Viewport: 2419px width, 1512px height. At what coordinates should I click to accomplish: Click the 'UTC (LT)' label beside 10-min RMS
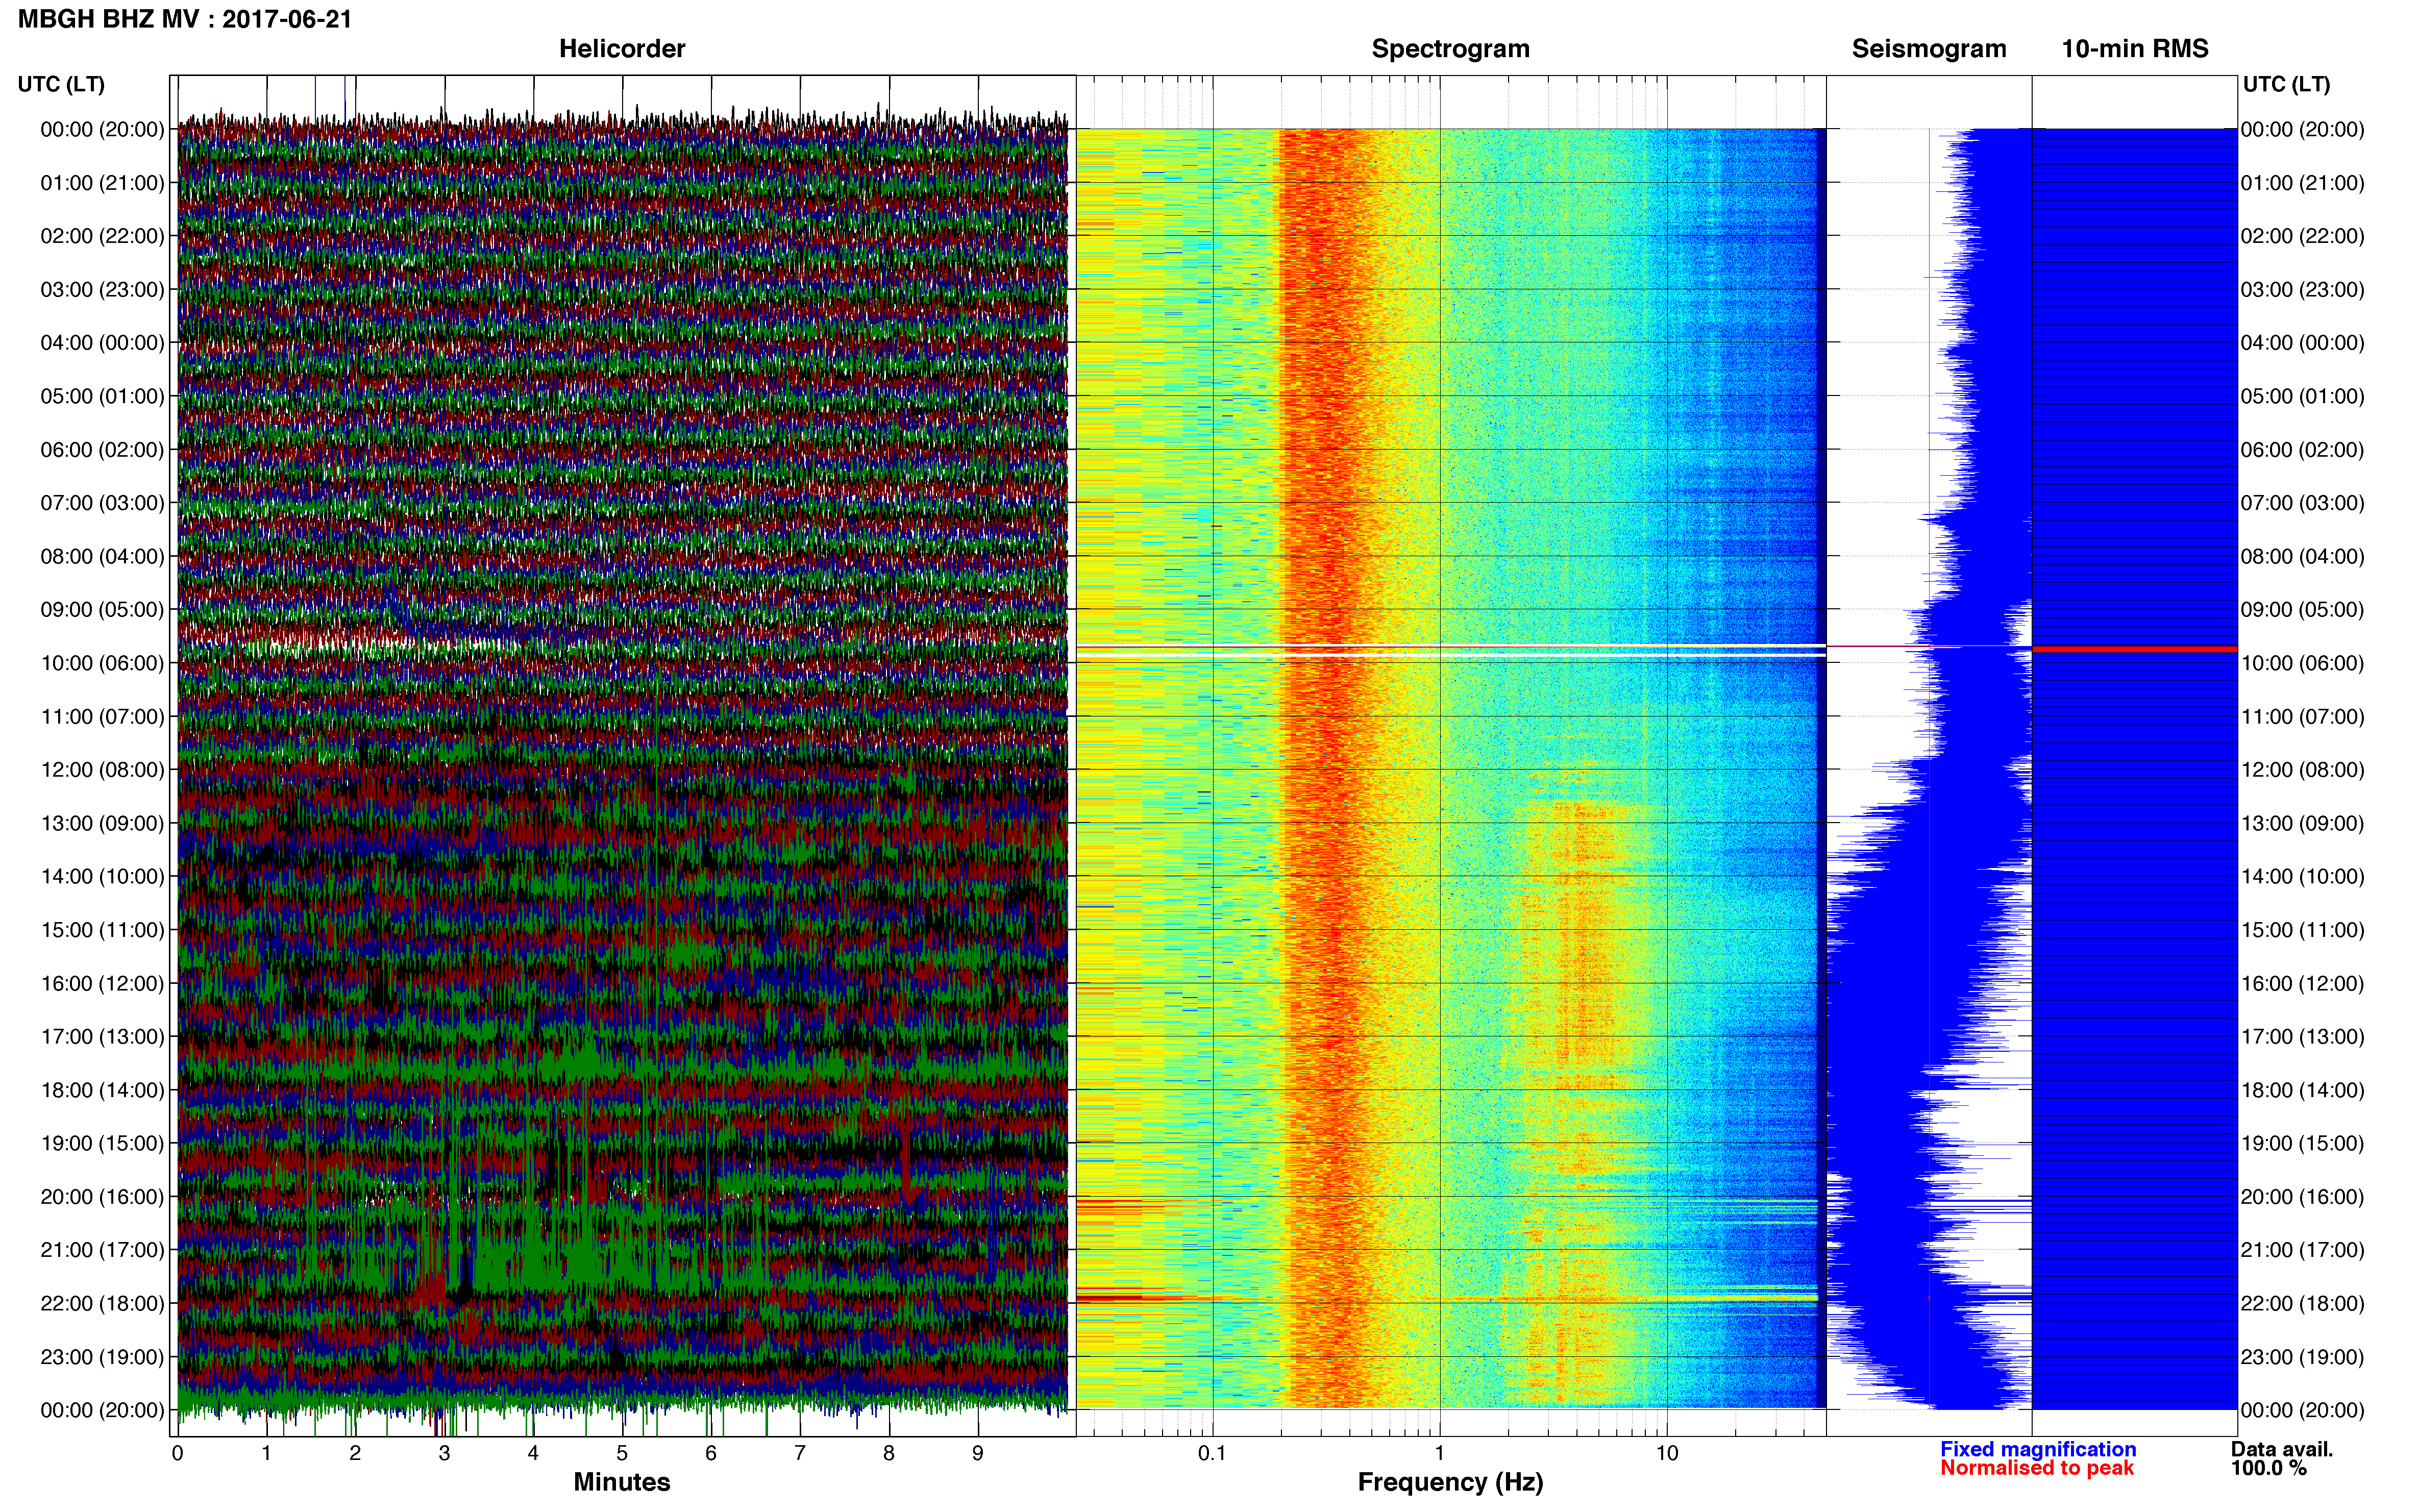pos(2286,84)
